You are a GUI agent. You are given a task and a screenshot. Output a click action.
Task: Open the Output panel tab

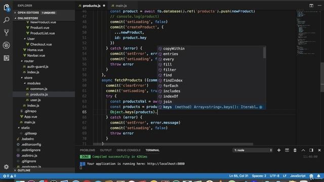[x=106, y=150]
